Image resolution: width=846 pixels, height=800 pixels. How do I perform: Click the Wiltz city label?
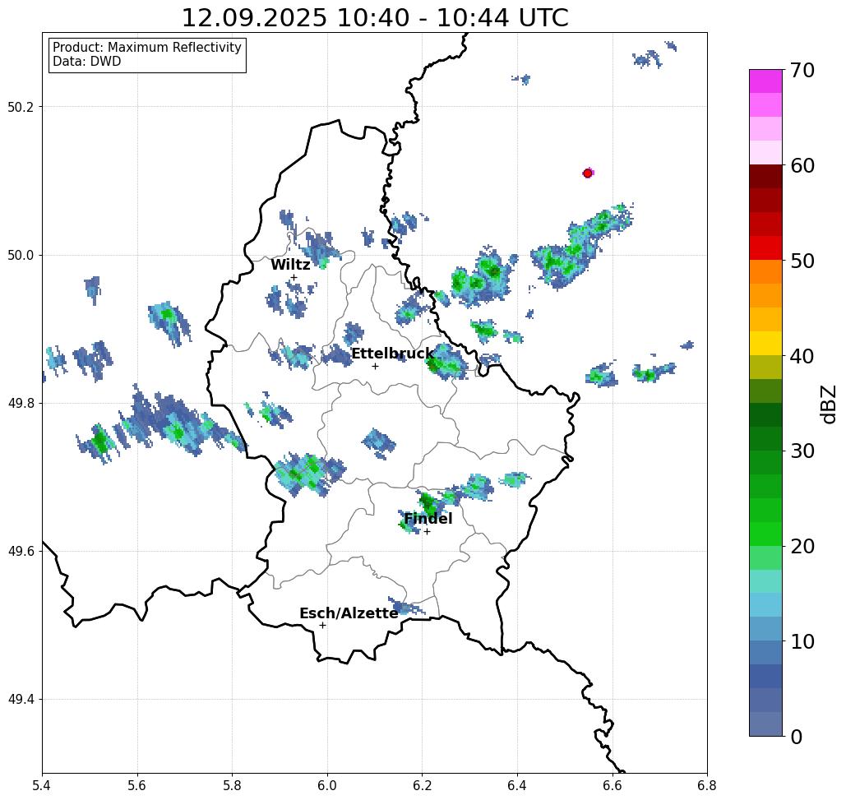coord(290,265)
